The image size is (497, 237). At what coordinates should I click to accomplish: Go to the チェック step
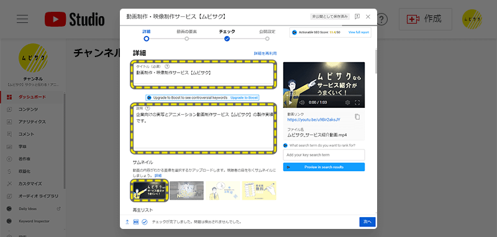pyautogui.click(x=227, y=35)
